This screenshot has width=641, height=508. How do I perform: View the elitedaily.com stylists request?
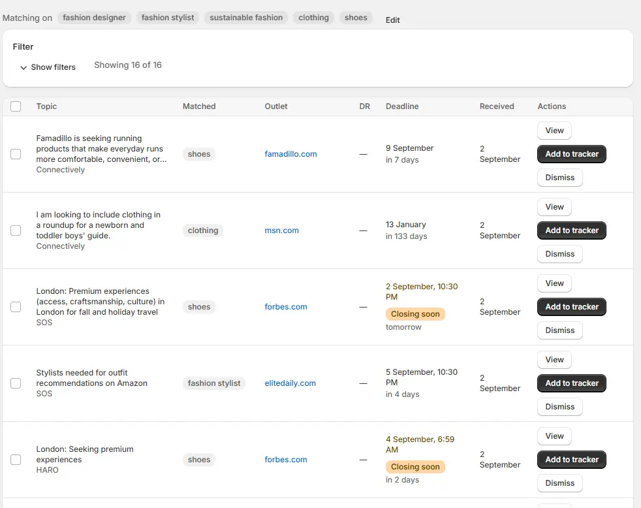(x=554, y=360)
